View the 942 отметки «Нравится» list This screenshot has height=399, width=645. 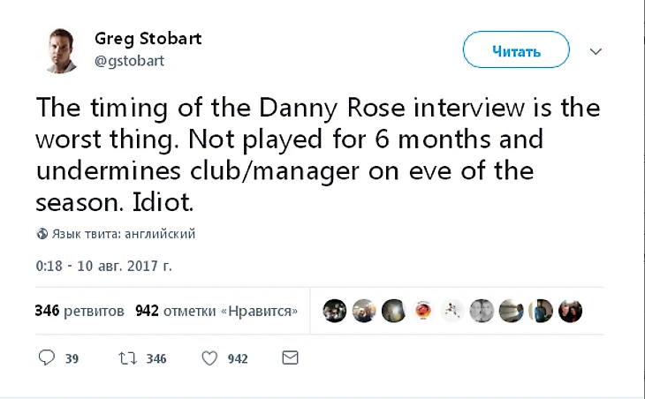tap(216, 311)
